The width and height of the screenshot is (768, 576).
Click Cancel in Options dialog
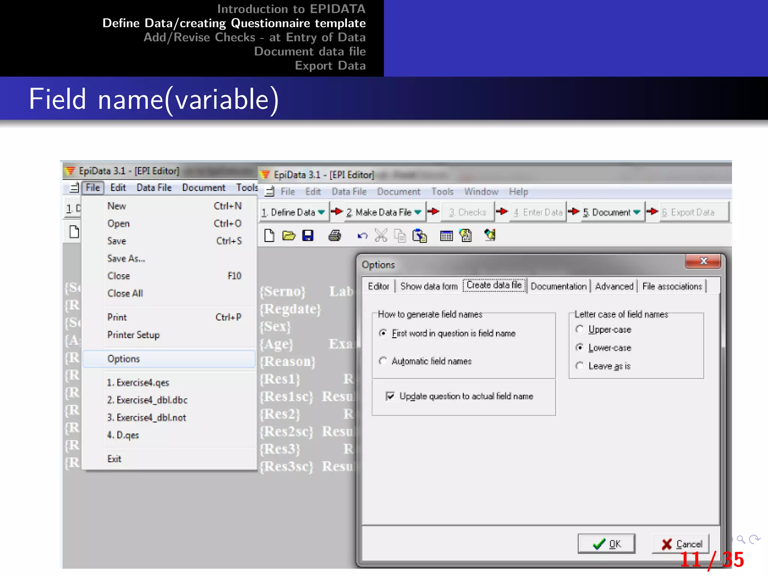coord(681,544)
